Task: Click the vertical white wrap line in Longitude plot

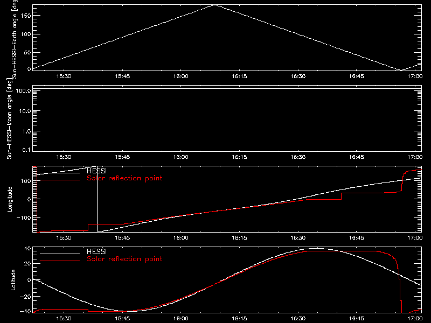Action: coord(98,199)
